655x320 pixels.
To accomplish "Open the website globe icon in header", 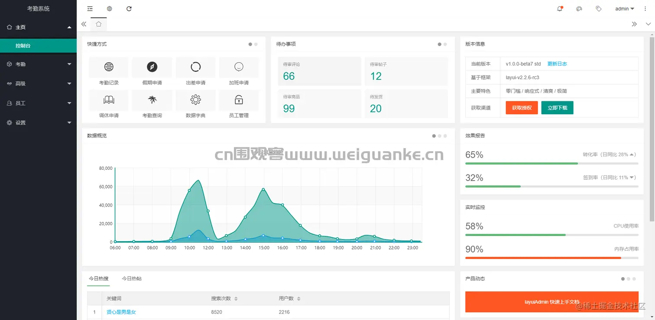I will tap(110, 9).
